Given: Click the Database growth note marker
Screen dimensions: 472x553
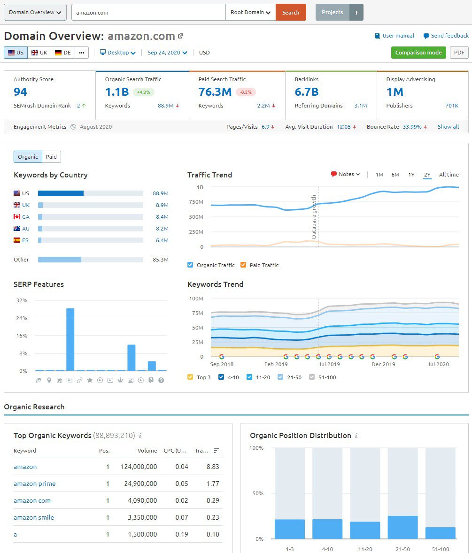Looking at the screenshot, I should pyautogui.click(x=314, y=217).
